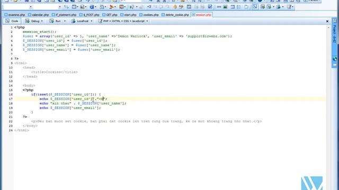Open the first toolbar combo box dropdown arrow
The height and width of the screenshot is (190, 339).
(x=31, y=7)
